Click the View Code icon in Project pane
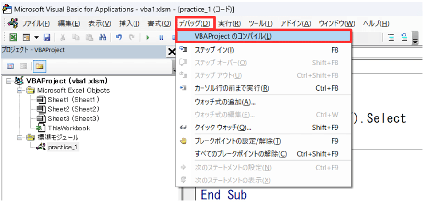The height and width of the screenshot is (202, 424). click(x=11, y=66)
